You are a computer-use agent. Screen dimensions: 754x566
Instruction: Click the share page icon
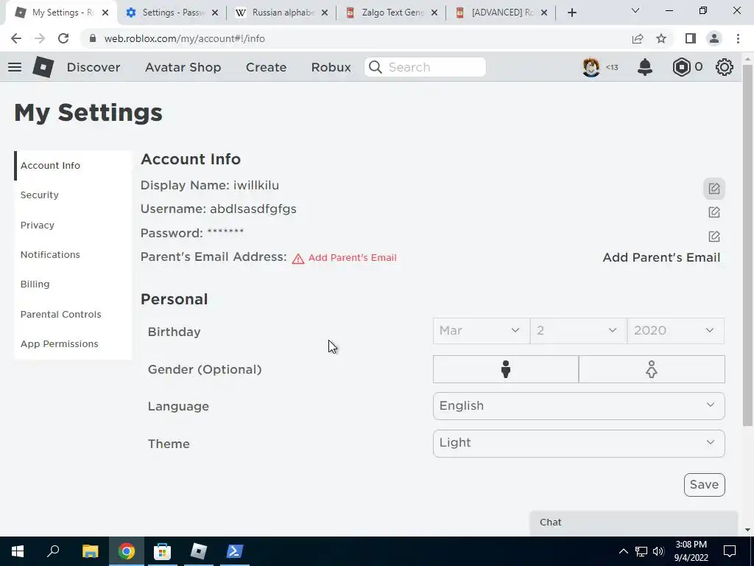(638, 38)
